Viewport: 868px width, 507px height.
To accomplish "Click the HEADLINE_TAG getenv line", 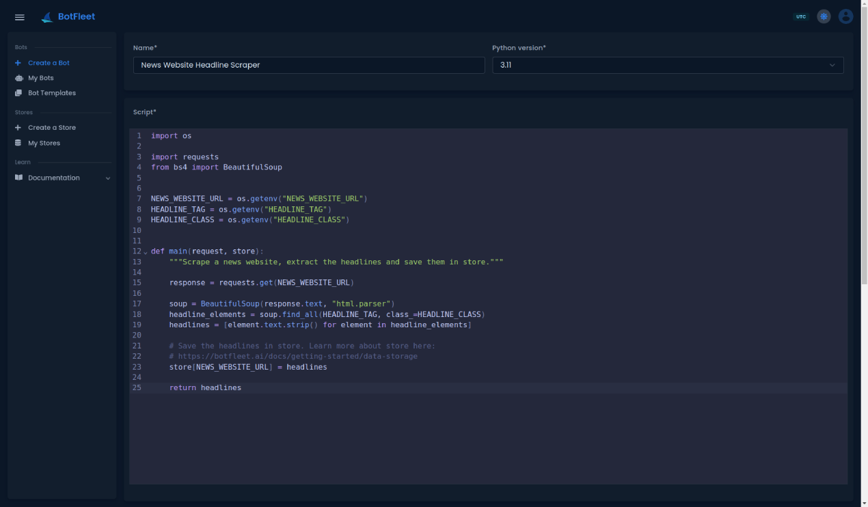I will coord(241,210).
